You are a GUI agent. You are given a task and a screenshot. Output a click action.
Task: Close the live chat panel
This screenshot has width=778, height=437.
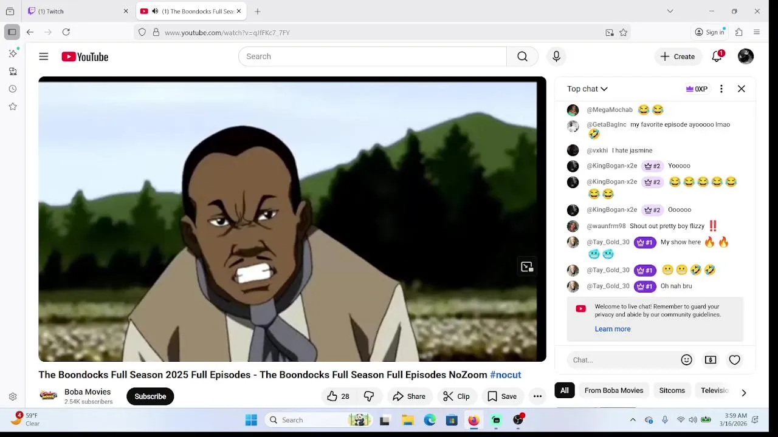[742, 89]
